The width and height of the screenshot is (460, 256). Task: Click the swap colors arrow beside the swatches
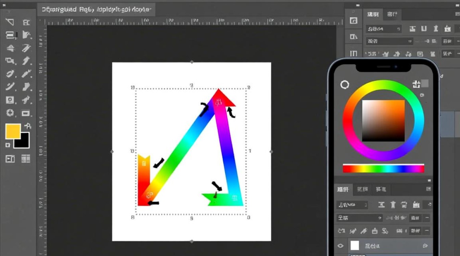tap(28, 126)
